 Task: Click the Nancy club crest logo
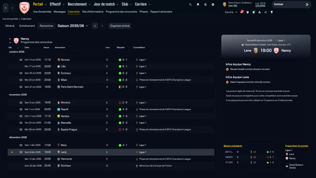tap(24, 7)
